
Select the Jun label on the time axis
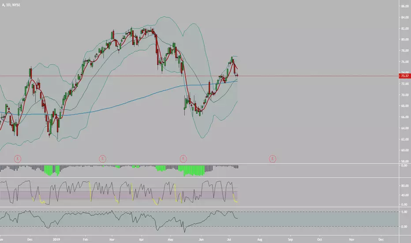click(201, 239)
